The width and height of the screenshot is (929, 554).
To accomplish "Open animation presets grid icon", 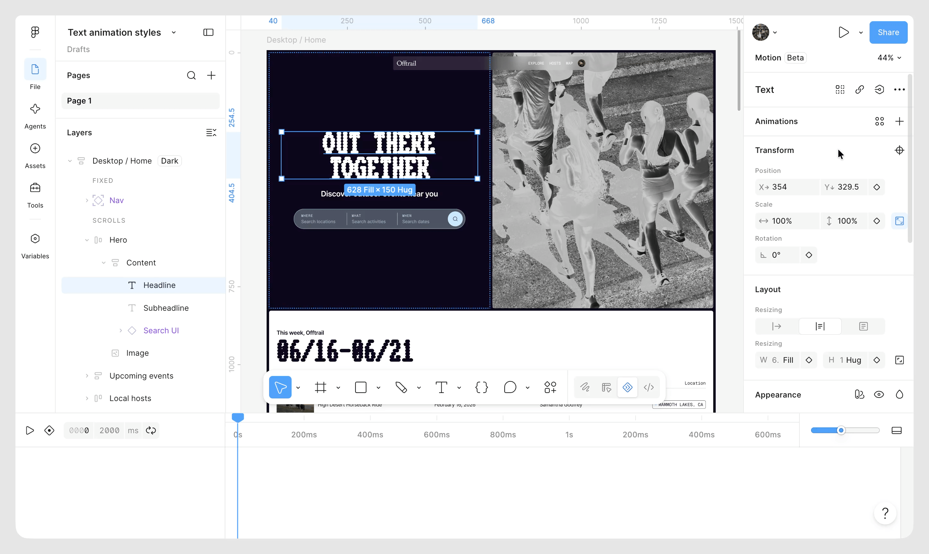I will pos(879,121).
